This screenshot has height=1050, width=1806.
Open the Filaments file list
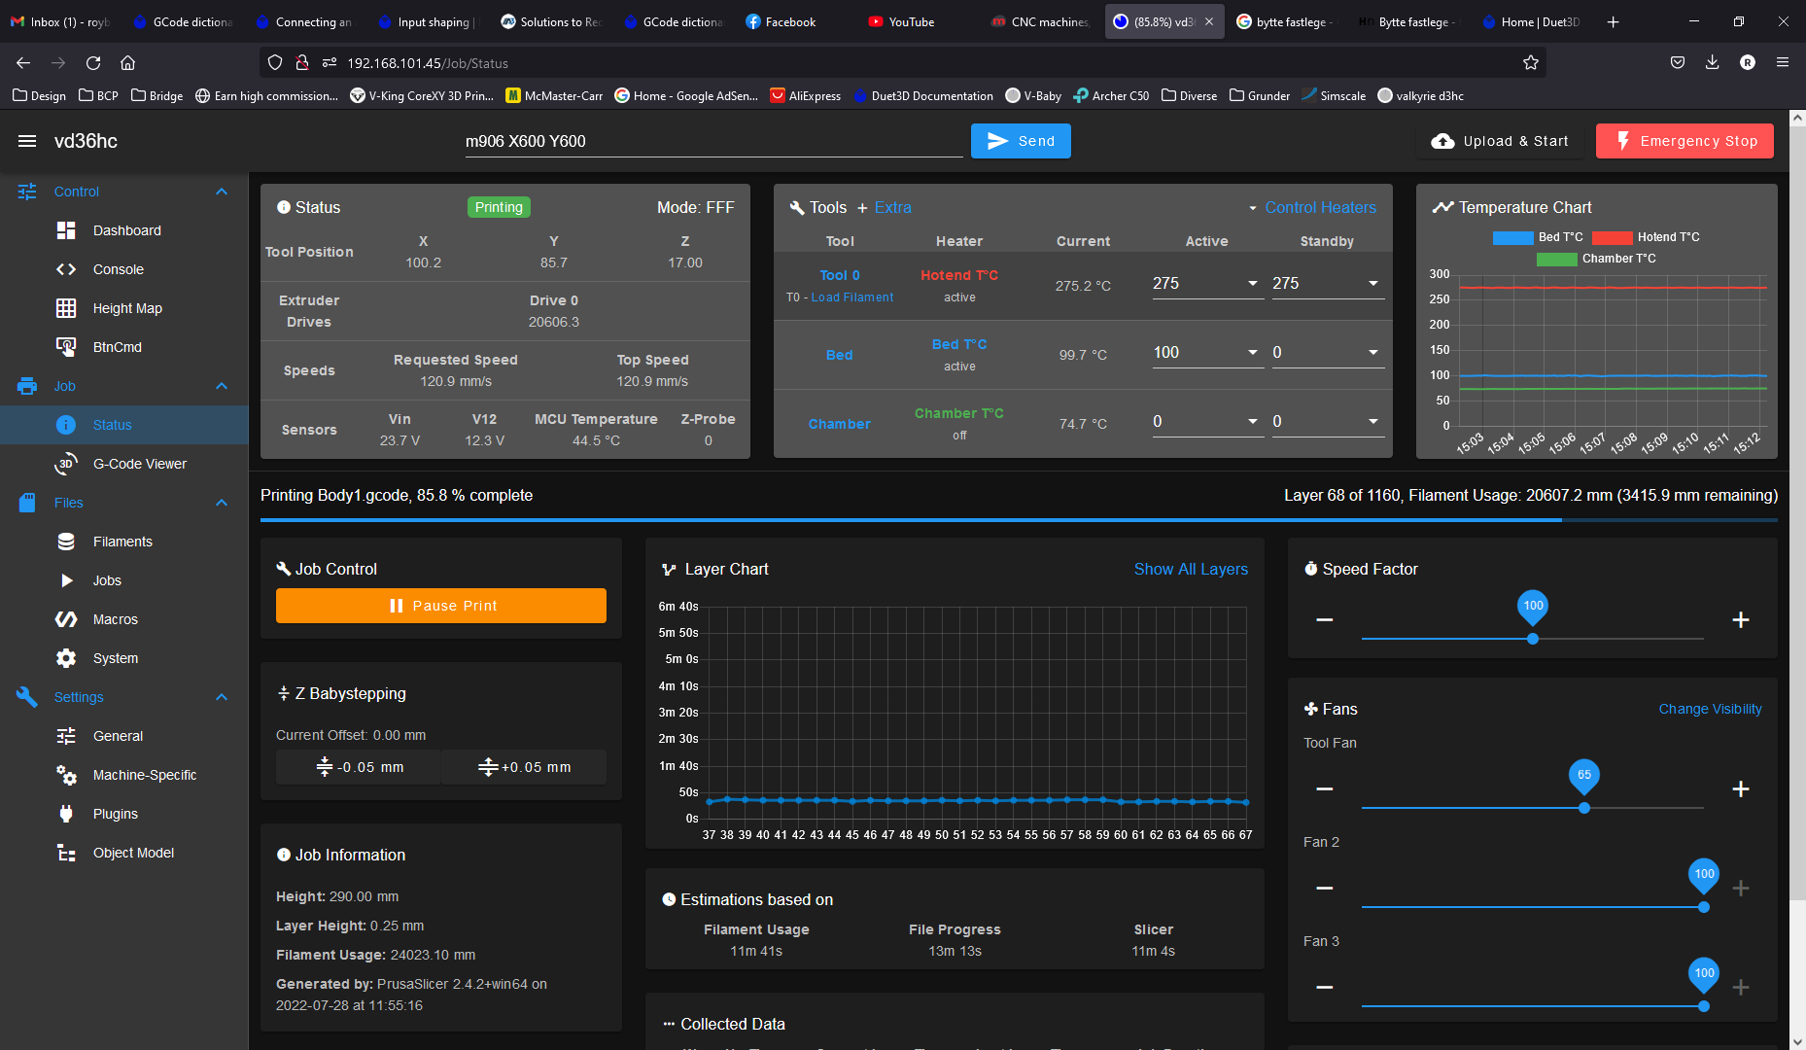click(x=124, y=542)
